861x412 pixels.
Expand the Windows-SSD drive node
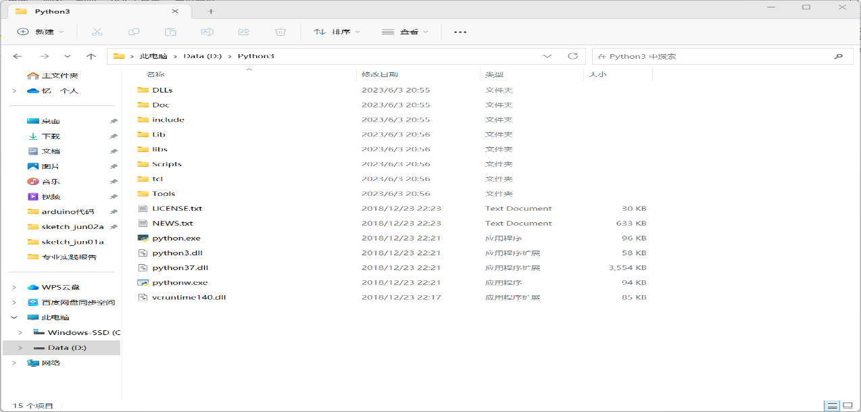[20, 332]
